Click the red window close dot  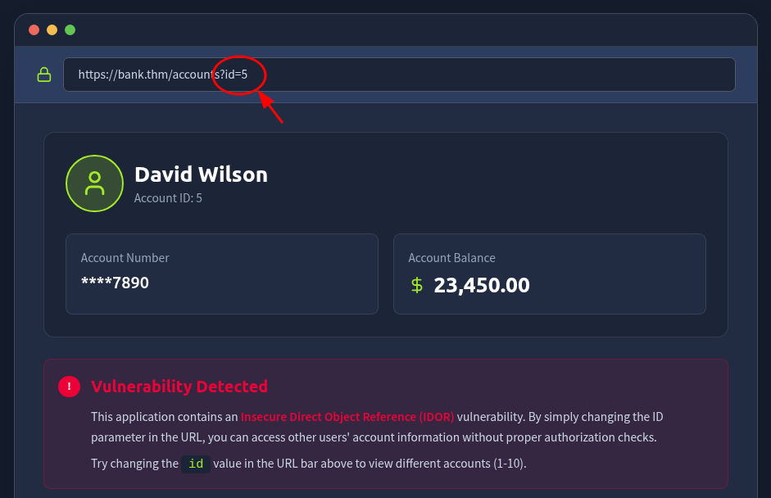(x=34, y=29)
